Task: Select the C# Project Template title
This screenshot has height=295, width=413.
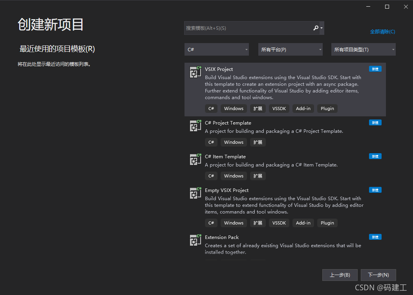Action: pyautogui.click(x=228, y=123)
